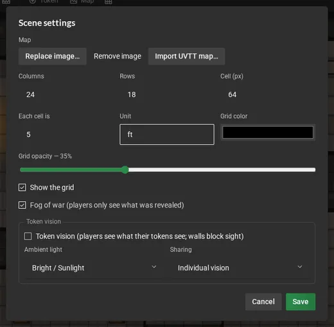Image resolution: width=334 pixels, height=327 pixels.
Task: Click the Replace image... button
Action: 53,56
